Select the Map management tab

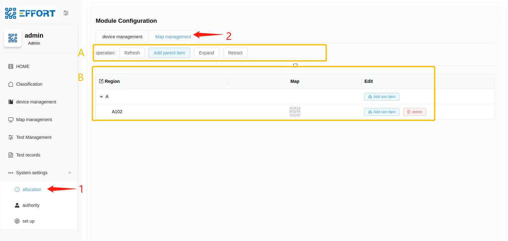tap(173, 37)
